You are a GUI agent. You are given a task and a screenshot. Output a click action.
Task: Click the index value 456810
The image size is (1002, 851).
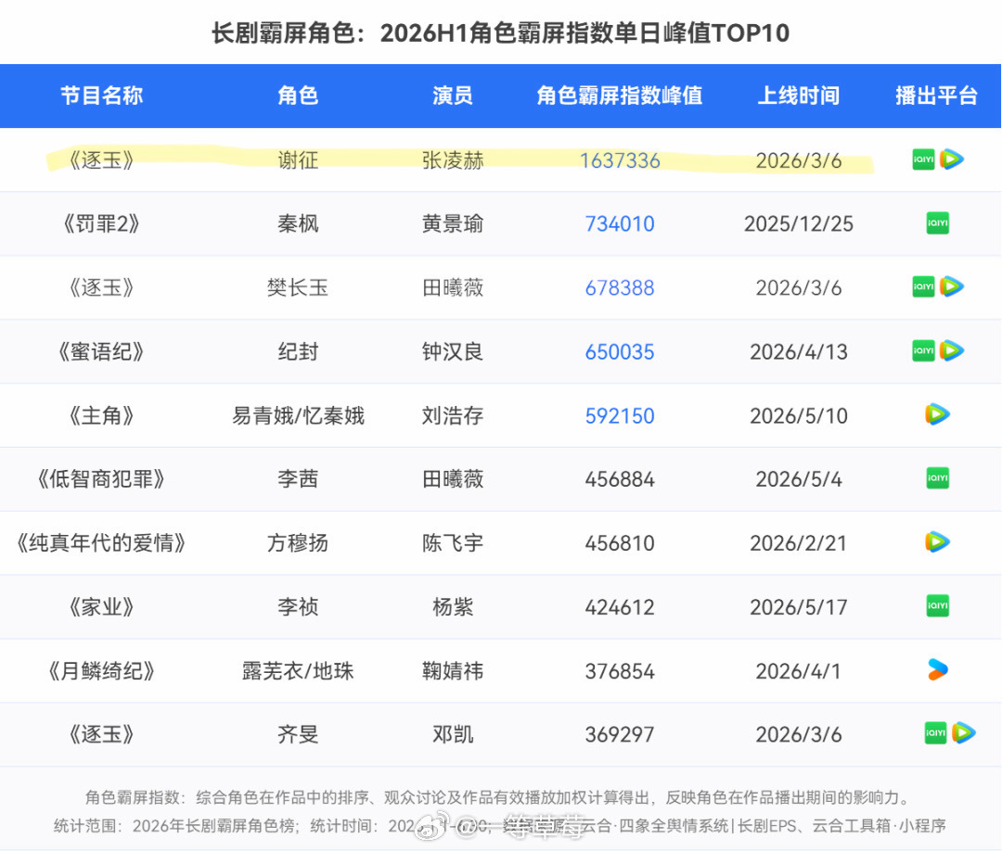click(x=620, y=543)
